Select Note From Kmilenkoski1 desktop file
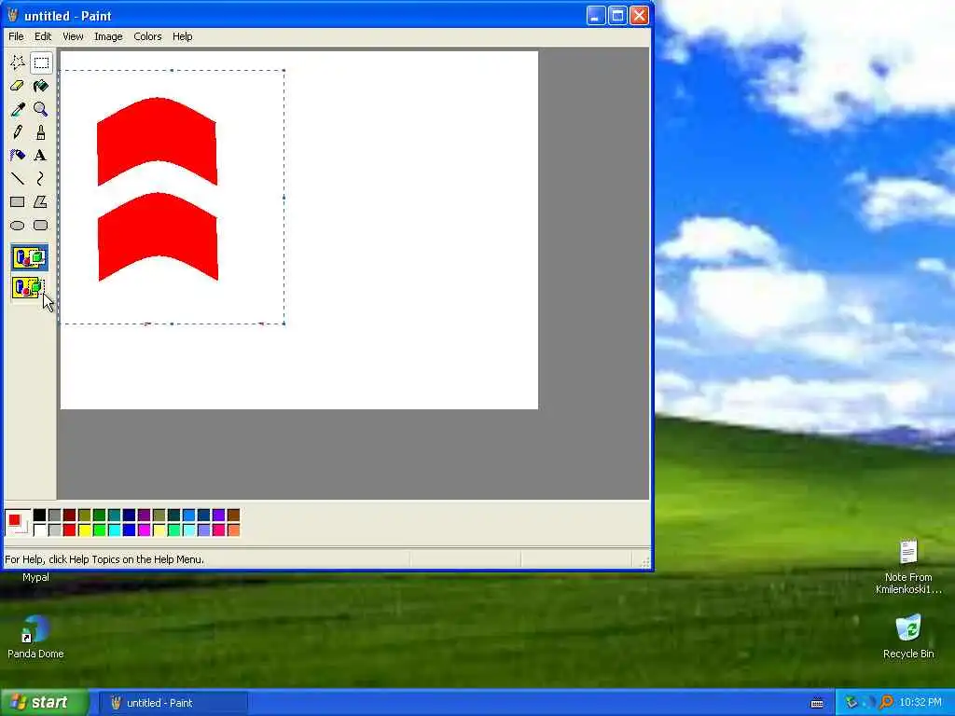Image resolution: width=955 pixels, height=716 pixels. [x=908, y=567]
